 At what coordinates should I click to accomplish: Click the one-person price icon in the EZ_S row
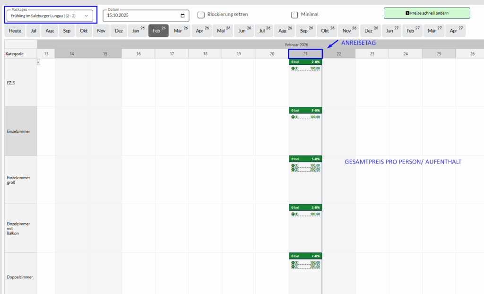(294, 69)
